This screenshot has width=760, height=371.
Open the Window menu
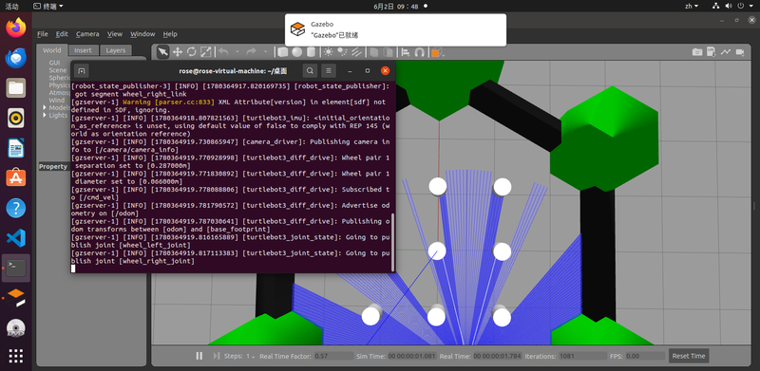[x=142, y=34]
